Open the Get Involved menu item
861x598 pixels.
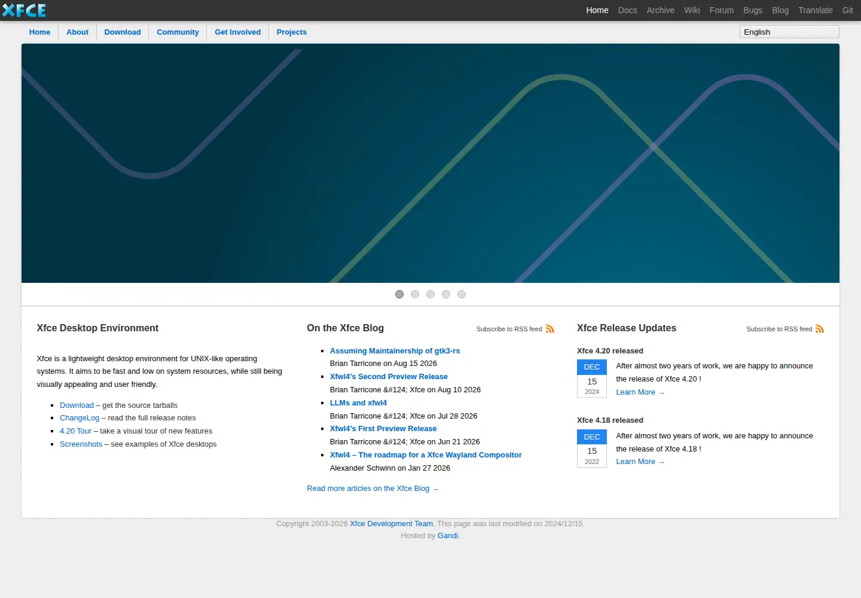pyautogui.click(x=238, y=32)
